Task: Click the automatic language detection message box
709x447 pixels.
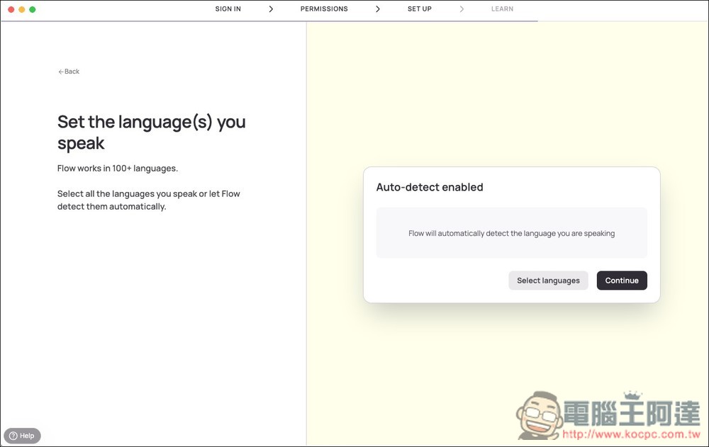Action: (x=511, y=233)
